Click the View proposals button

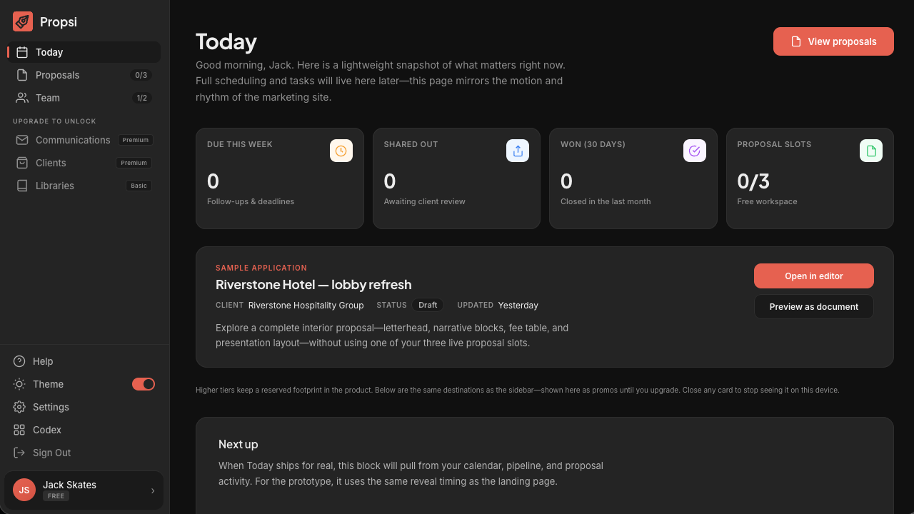coord(833,41)
